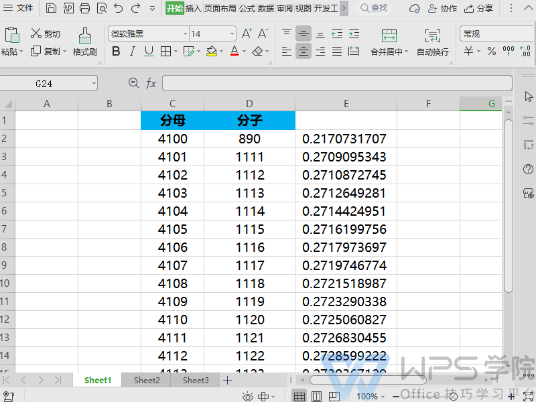This screenshot has width=536, height=402.
Task: Redo the last action
Action: [136, 8]
